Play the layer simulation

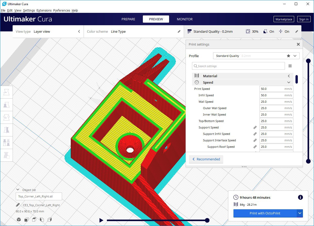click(101, 220)
